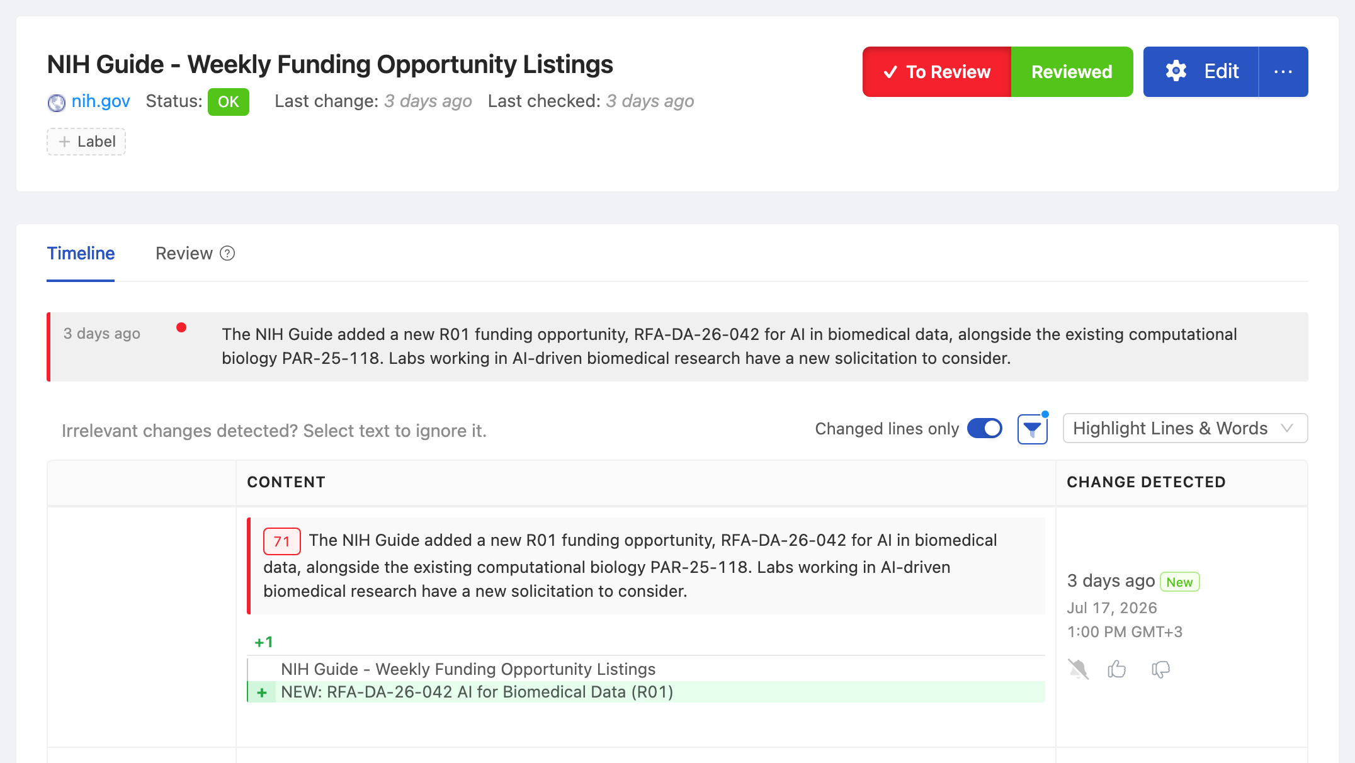This screenshot has height=763, width=1355.
Task: Open the filter funnel icon
Action: 1033,429
